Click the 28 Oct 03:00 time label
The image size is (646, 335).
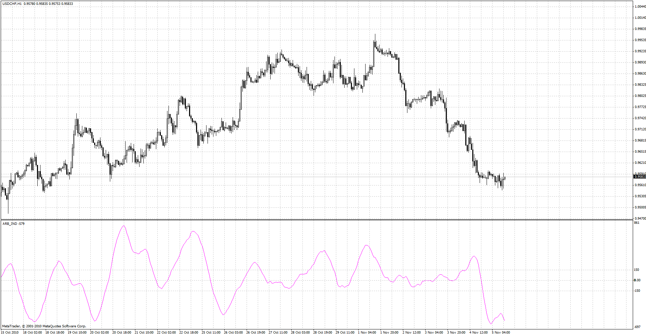tap(300, 333)
